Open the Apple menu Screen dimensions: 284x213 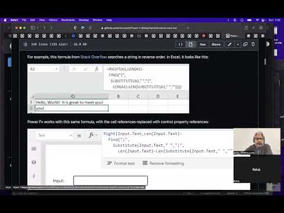tap(5, 20)
